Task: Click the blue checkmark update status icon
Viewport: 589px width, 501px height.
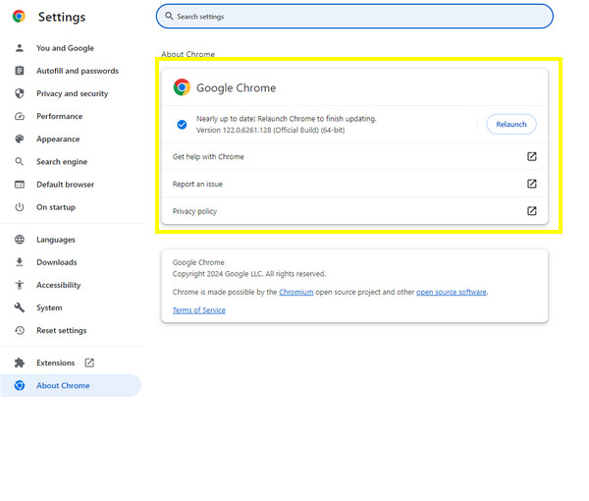Action: (x=182, y=125)
